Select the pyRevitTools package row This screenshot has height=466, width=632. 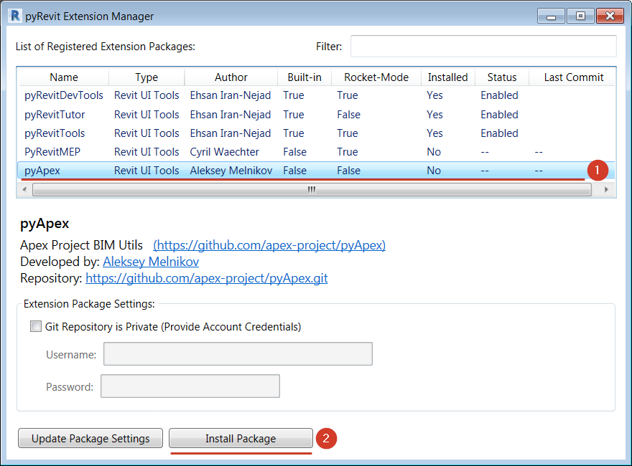point(317,133)
